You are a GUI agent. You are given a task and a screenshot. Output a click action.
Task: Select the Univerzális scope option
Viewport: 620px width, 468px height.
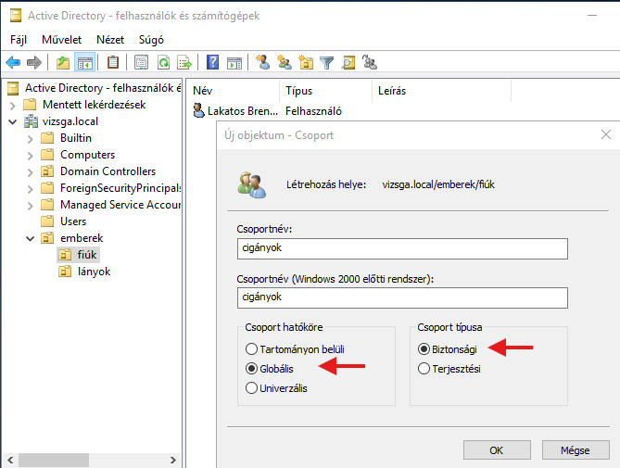[248, 388]
